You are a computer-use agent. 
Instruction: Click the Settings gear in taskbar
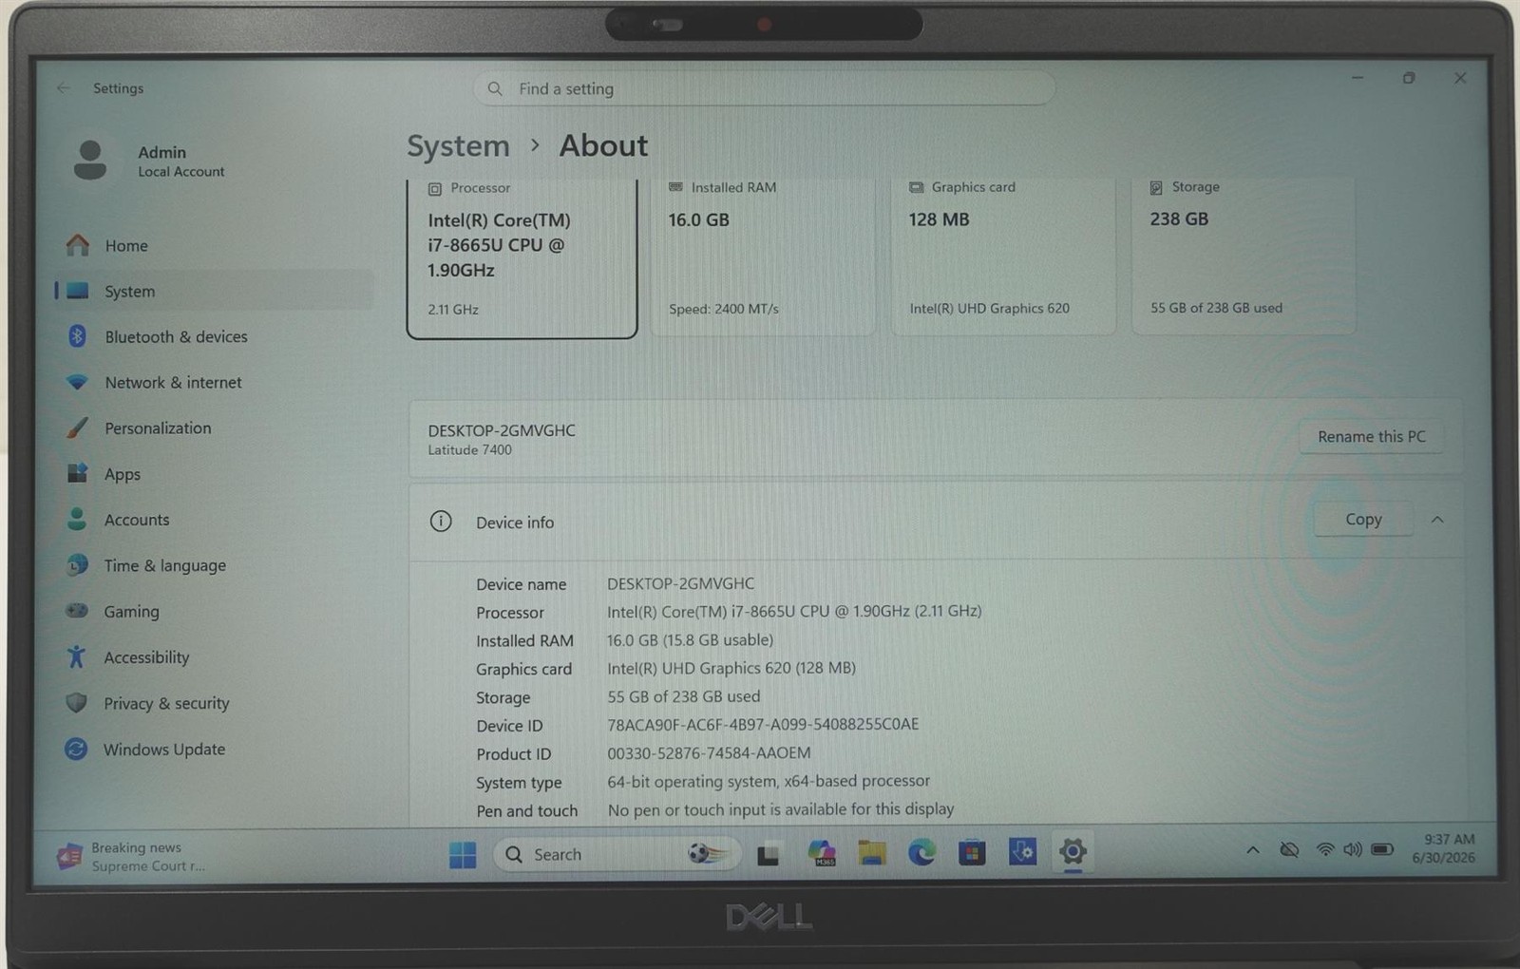click(1073, 851)
